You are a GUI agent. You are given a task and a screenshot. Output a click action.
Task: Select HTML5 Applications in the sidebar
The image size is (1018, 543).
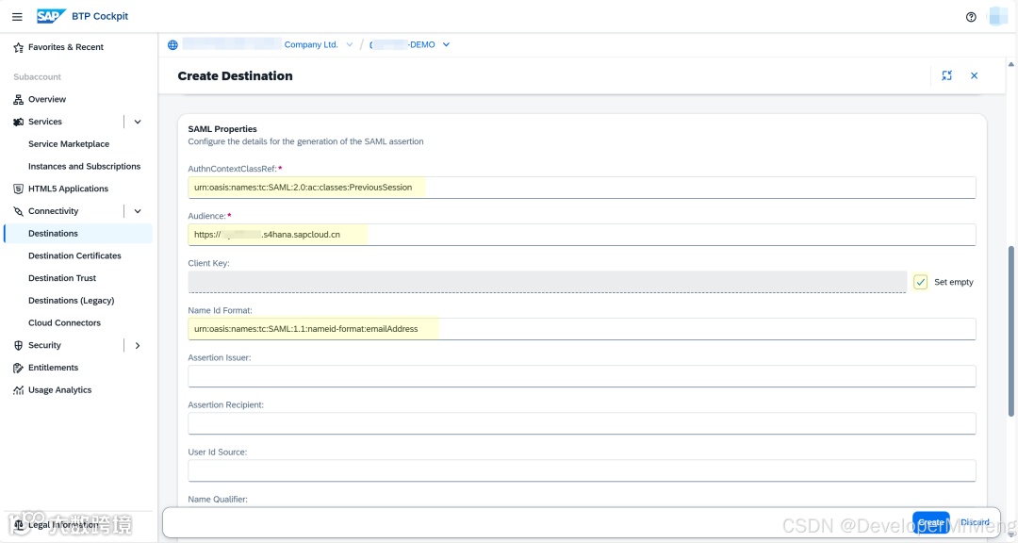[68, 189]
